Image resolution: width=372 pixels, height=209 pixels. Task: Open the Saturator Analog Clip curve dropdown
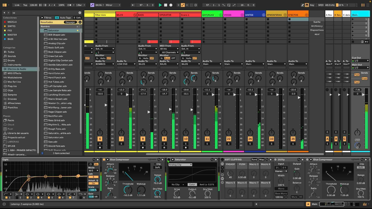(180, 165)
